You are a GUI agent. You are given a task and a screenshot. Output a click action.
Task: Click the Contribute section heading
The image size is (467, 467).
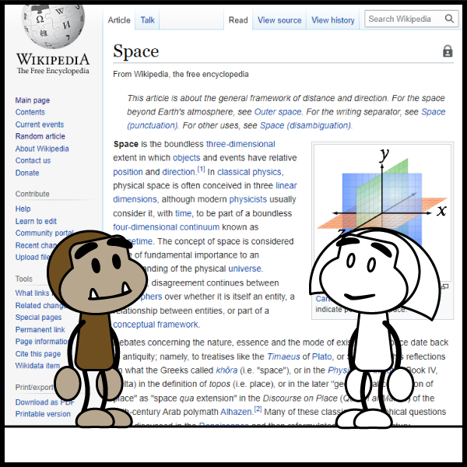click(32, 194)
